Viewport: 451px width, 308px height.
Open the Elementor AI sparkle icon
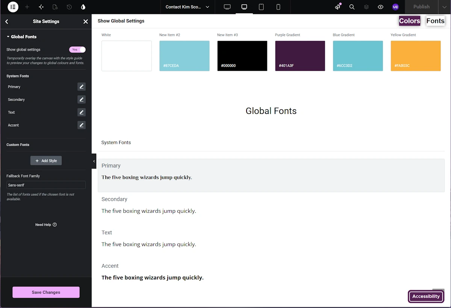coord(41,7)
